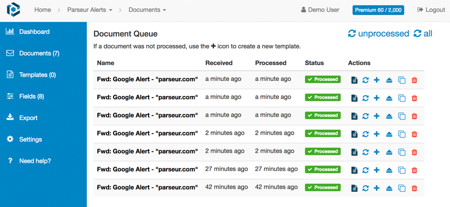This screenshot has height=207, width=450.
Task: Copy the document received 42 minutes ago
Action: point(402,188)
